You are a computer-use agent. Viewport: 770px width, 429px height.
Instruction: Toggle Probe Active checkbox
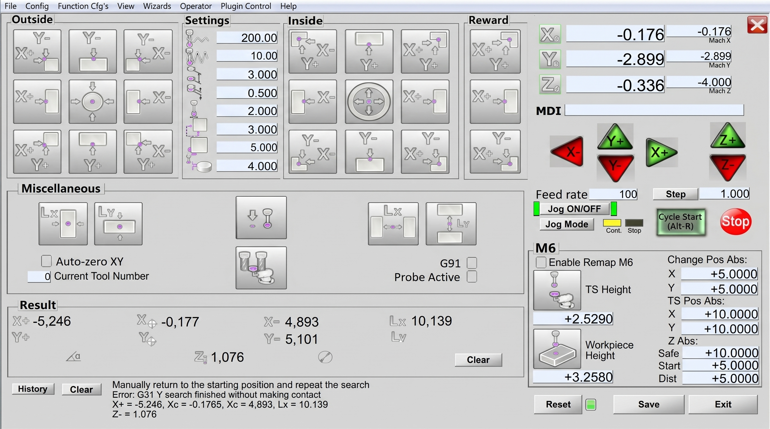(x=472, y=277)
